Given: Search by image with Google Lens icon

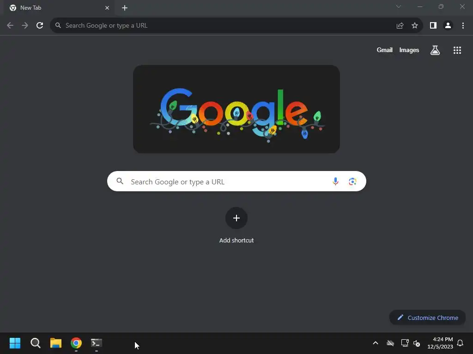Looking at the screenshot, I should (352, 182).
